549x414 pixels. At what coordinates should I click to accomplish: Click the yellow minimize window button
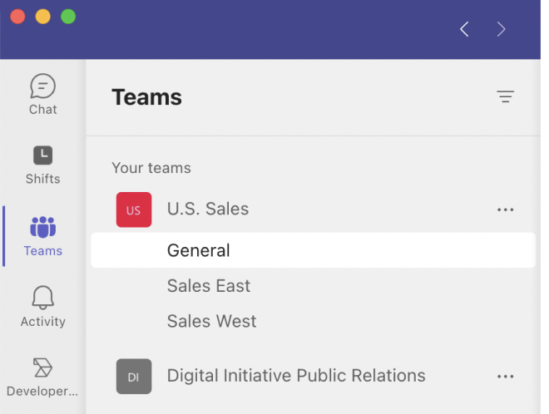(42, 17)
